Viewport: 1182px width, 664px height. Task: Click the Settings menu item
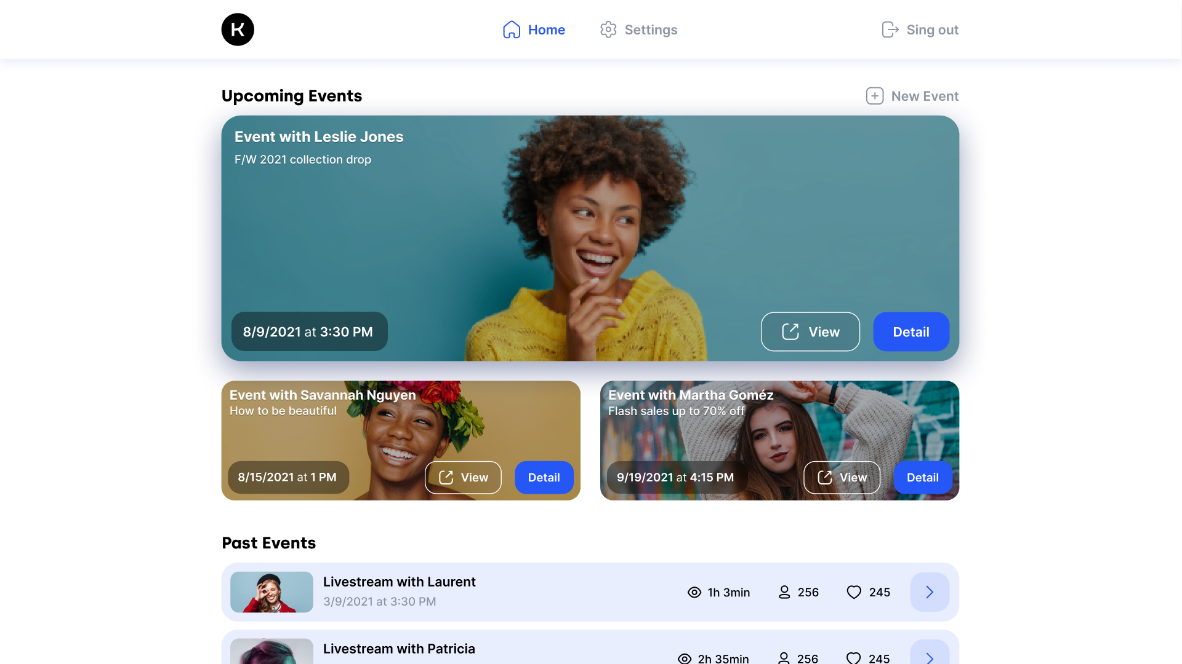(x=638, y=29)
